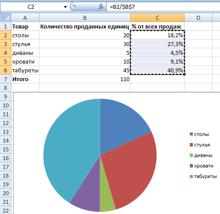Click the red legend swatch for 'стулья'
Screen dimensions: 220x214
(x=191, y=145)
